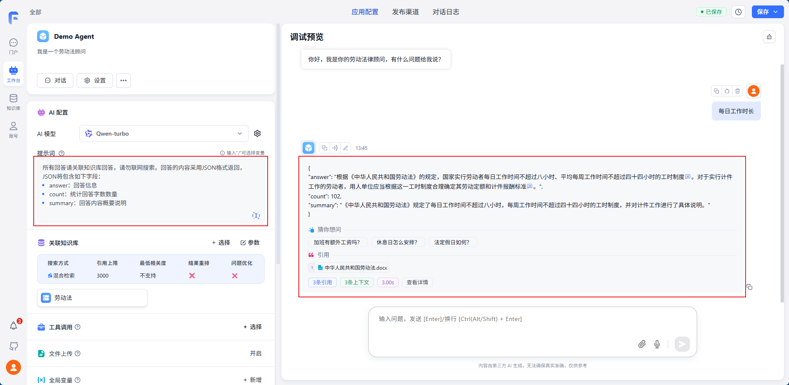
Task: Expand the 保存 button dropdown arrow
Action: point(776,12)
